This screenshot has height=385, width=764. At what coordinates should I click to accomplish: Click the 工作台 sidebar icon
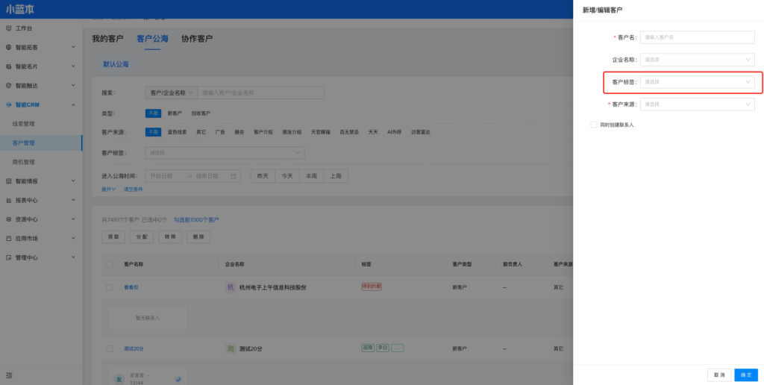tap(9, 28)
